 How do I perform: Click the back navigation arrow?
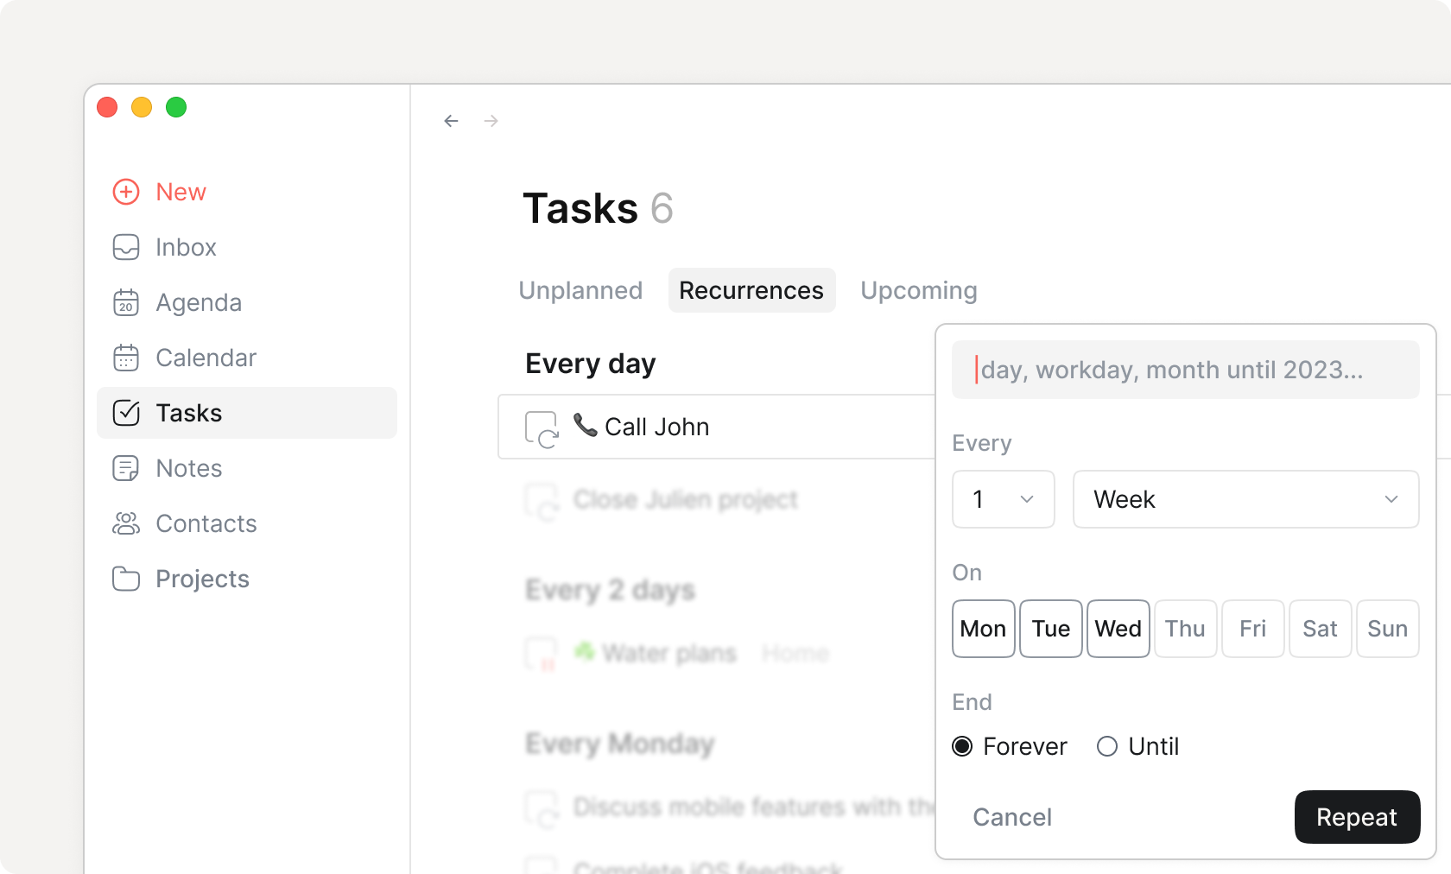(x=451, y=121)
